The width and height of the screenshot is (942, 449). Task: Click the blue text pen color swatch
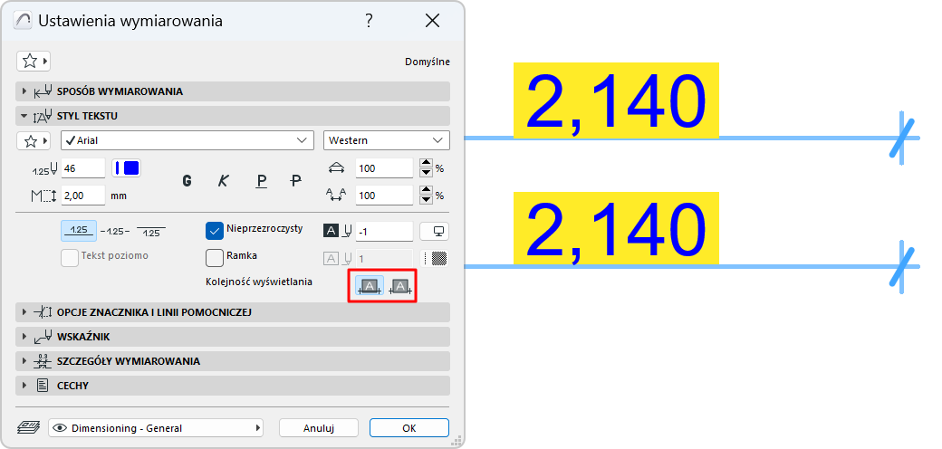[x=126, y=168]
